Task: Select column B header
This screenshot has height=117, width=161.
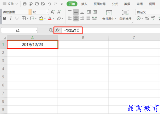Action: pyautogui.click(x=83, y=38)
